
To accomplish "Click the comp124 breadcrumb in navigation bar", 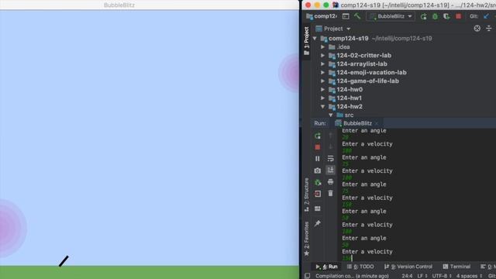I will click(322, 16).
